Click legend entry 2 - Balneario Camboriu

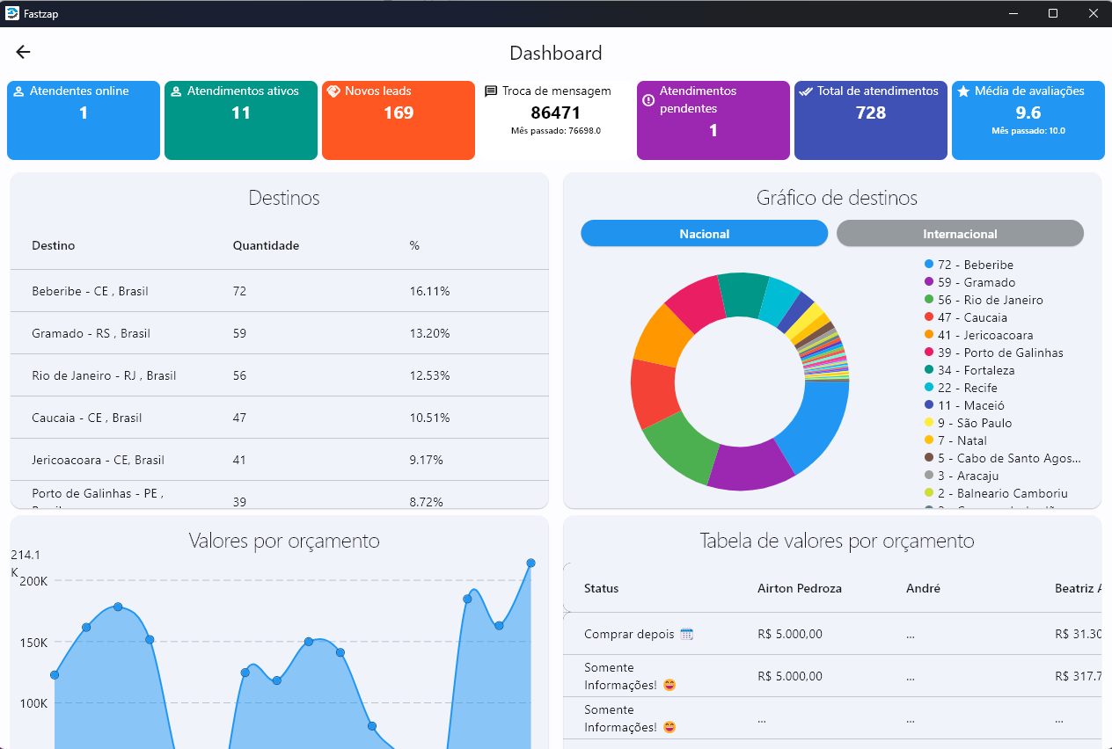tap(996, 493)
